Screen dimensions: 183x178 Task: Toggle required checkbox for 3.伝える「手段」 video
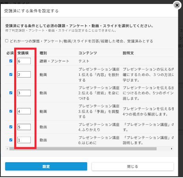click(11, 111)
